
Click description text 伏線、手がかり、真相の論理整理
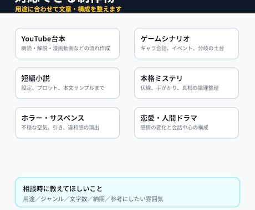click(180, 88)
